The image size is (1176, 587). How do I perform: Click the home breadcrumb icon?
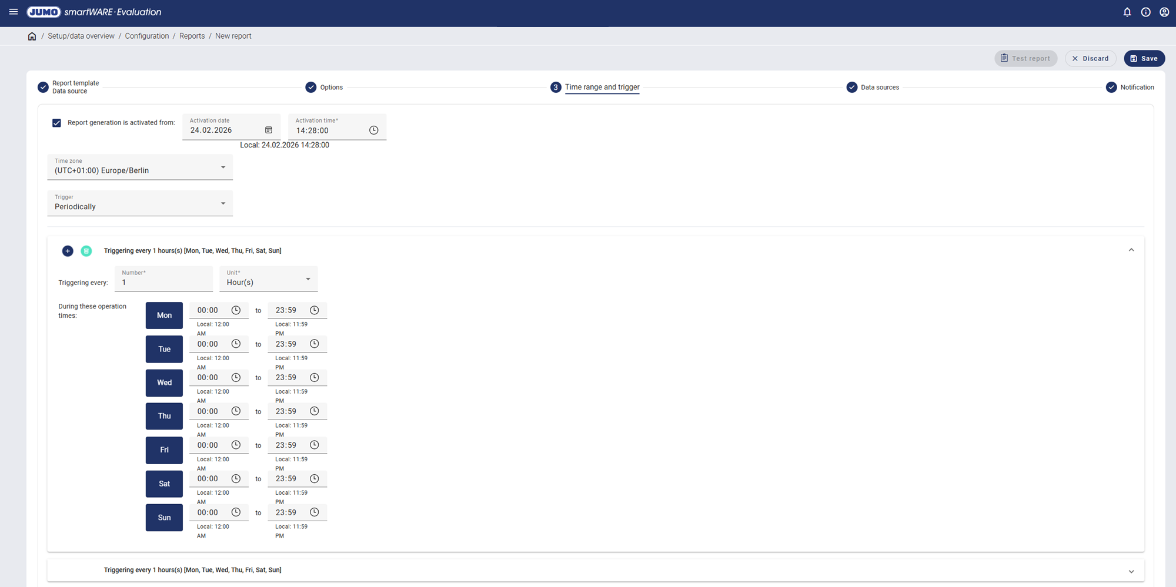coord(32,36)
